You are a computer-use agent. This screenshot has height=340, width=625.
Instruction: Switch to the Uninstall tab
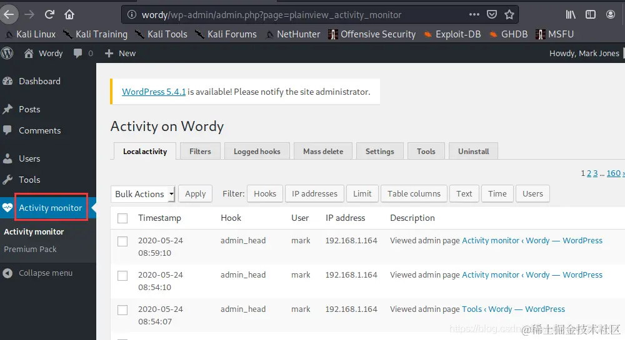474,152
